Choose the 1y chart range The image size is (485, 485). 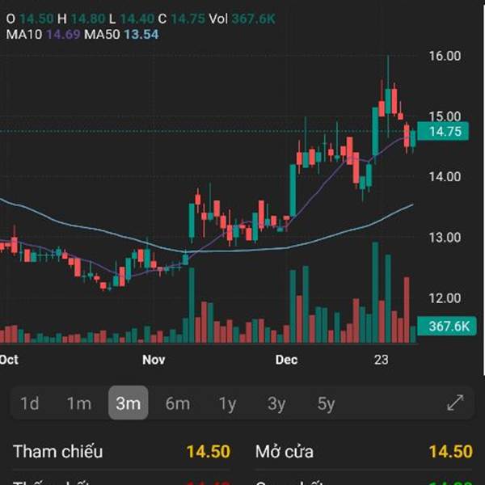(227, 404)
